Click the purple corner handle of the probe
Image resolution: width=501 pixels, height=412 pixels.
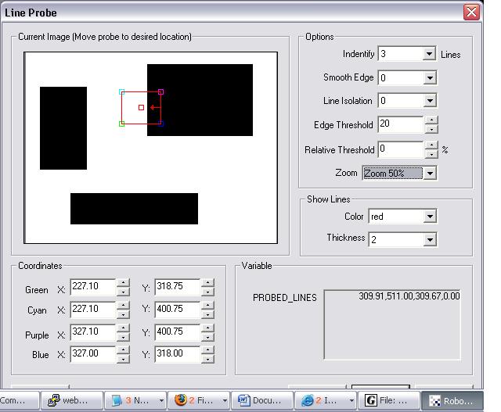(161, 92)
